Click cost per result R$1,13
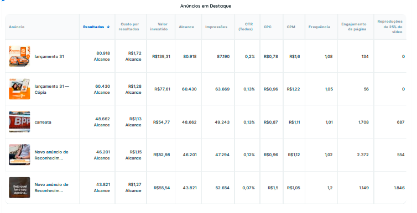 tap(133, 122)
